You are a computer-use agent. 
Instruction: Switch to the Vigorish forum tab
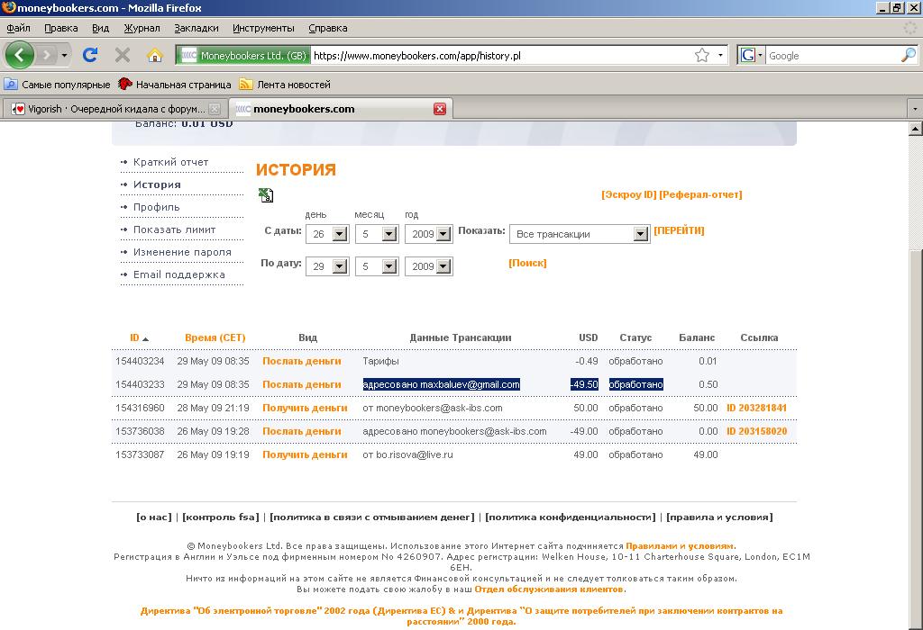coord(108,109)
